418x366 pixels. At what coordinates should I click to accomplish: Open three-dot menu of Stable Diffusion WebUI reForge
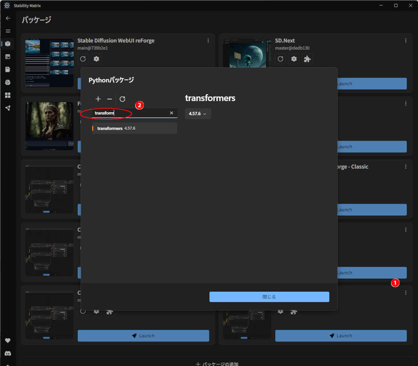pyautogui.click(x=208, y=41)
